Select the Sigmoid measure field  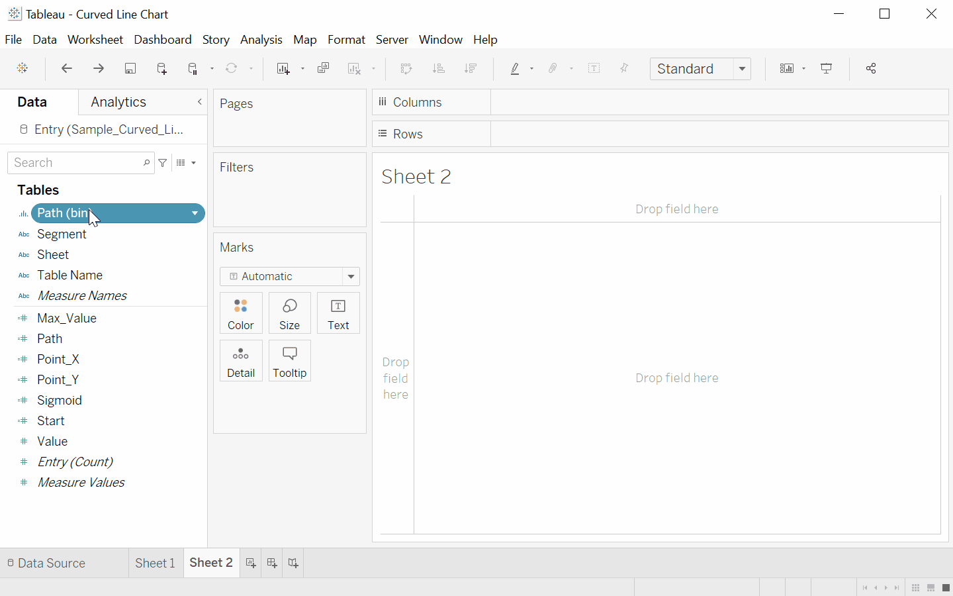[x=59, y=400]
